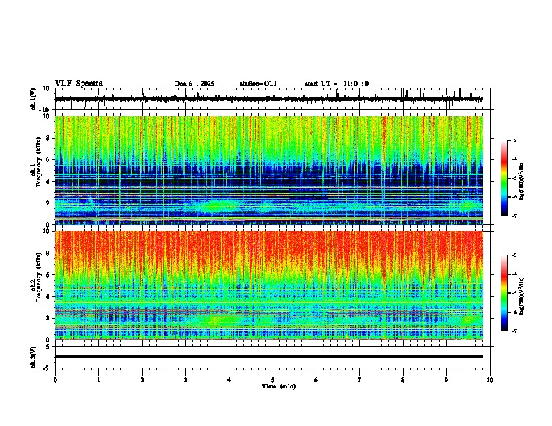The width and height of the screenshot is (552, 426).
Task: Click the 'start UT = 11:0 :0' text
Action: click(x=337, y=84)
